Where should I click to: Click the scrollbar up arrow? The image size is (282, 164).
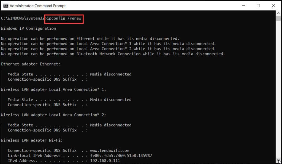coord(278,13)
